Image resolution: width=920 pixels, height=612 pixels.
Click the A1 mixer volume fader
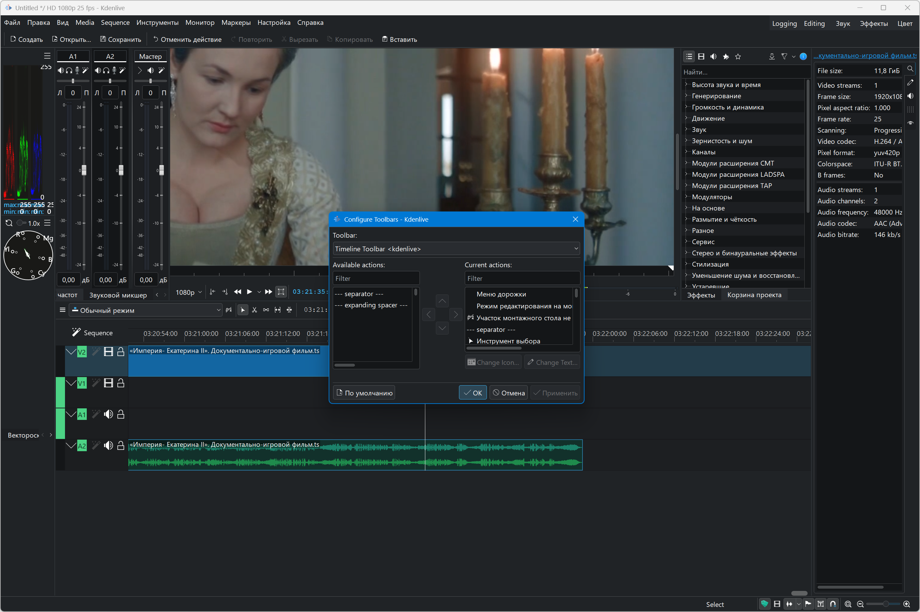[x=84, y=170]
